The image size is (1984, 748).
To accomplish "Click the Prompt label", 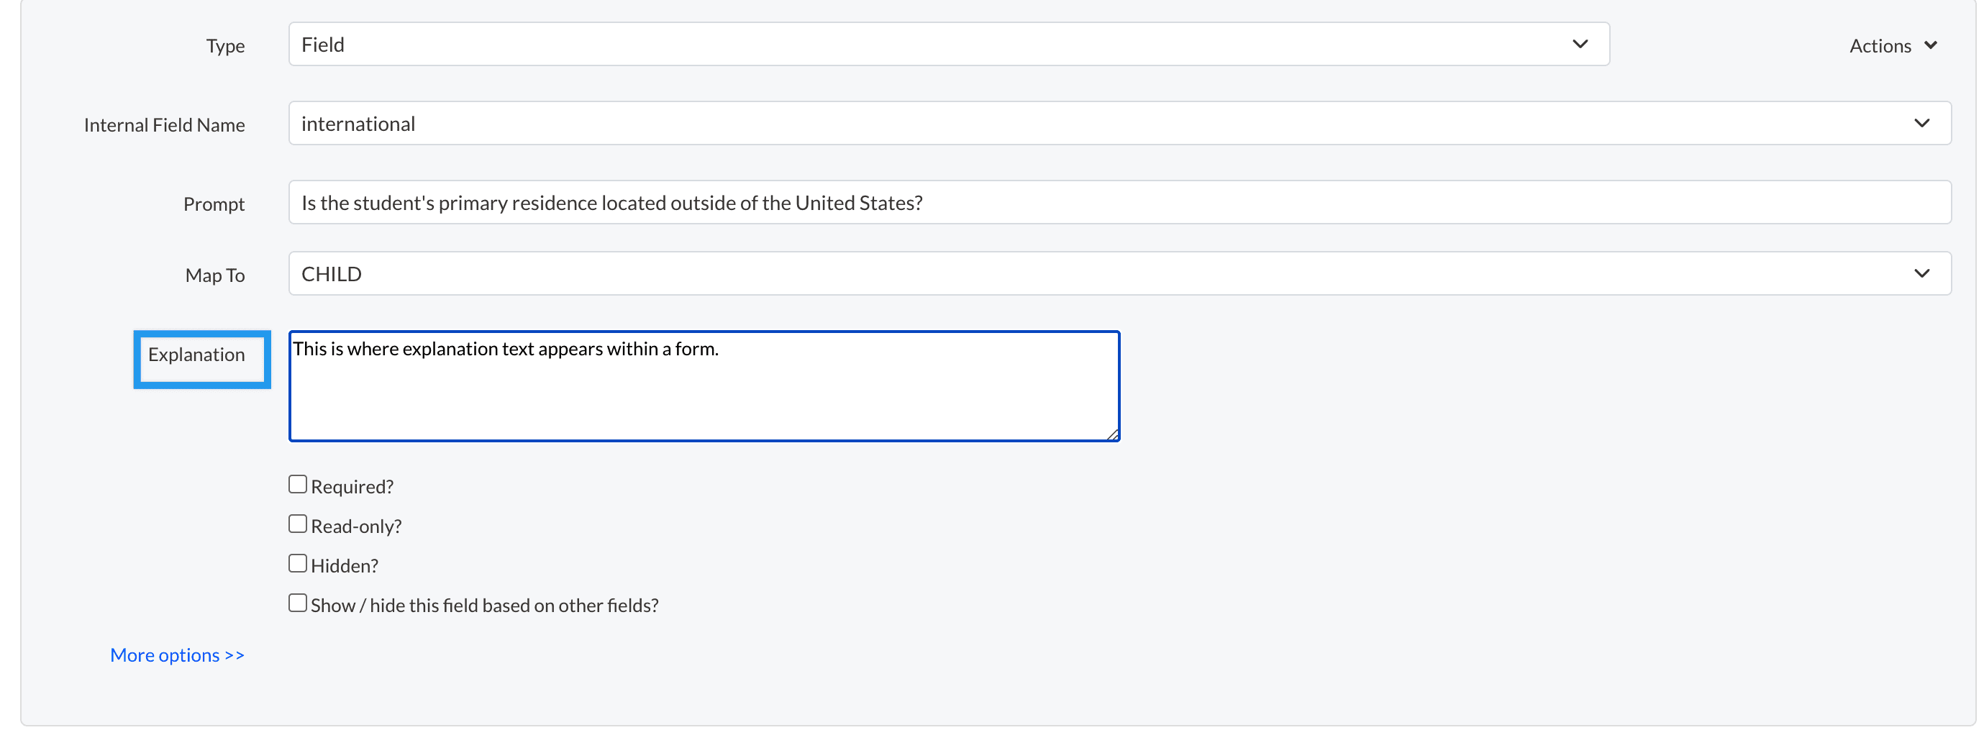I will pos(214,205).
